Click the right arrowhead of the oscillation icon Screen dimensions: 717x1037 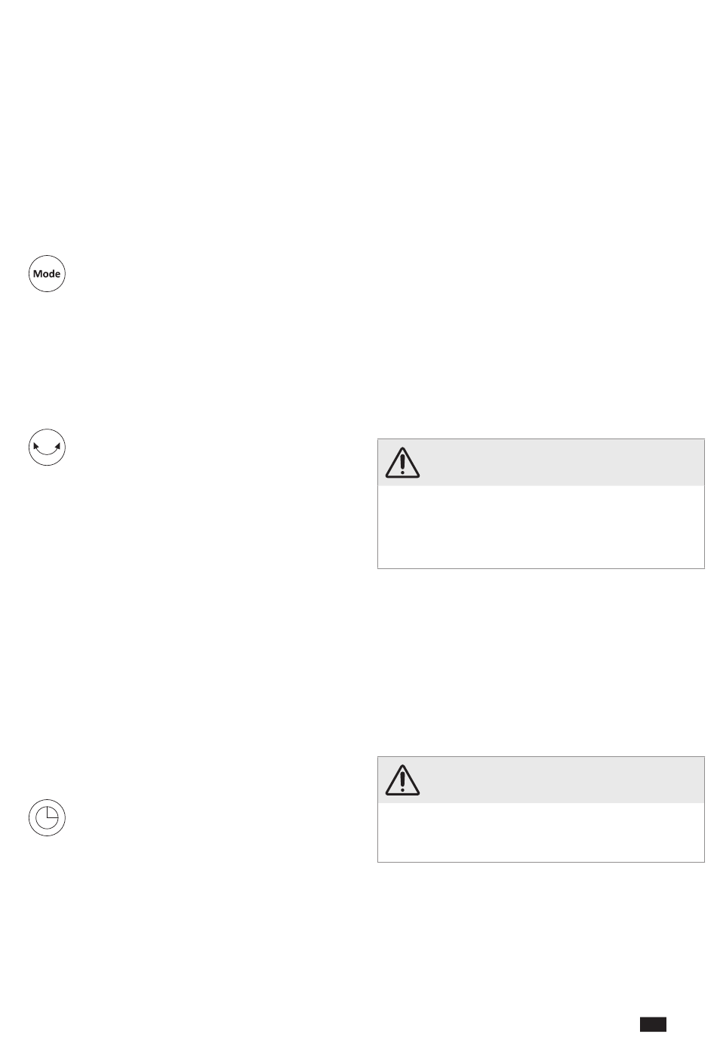57,445
